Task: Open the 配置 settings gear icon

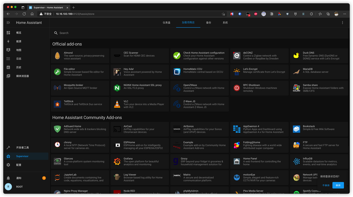Action: [x=8, y=165]
